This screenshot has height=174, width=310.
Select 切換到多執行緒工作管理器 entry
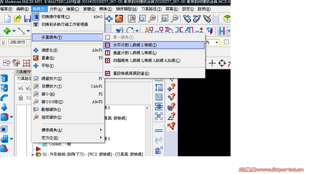coord(68,24)
